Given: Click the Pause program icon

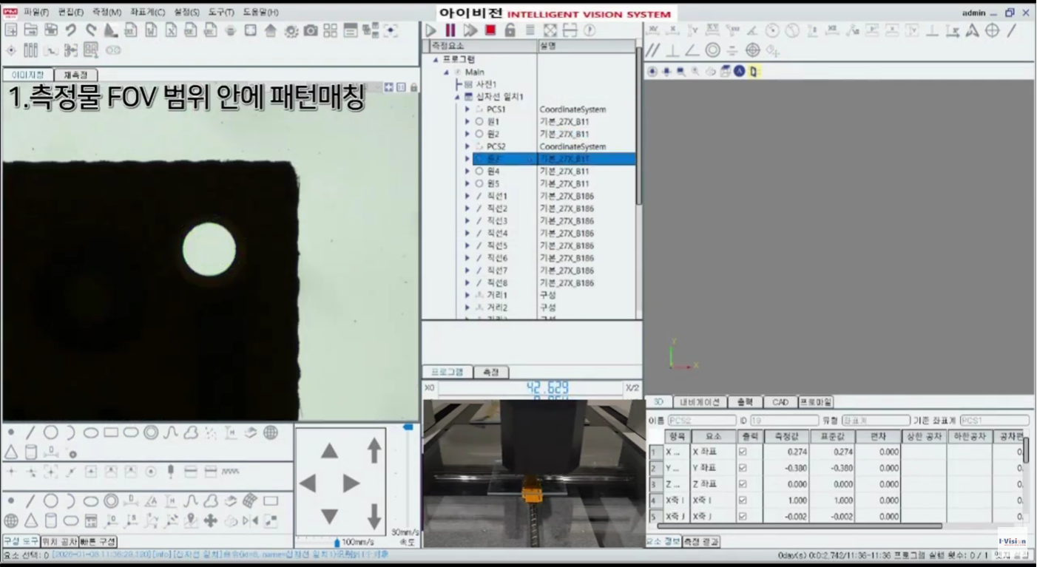Looking at the screenshot, I should point(450,30).
